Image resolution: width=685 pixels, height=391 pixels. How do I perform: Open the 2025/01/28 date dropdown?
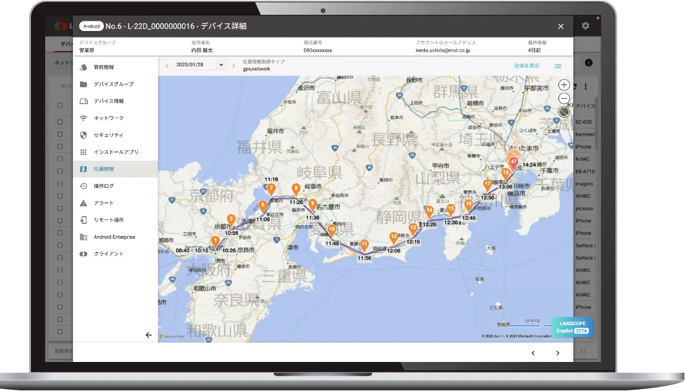pyautogui.click(x=221, y=65)
